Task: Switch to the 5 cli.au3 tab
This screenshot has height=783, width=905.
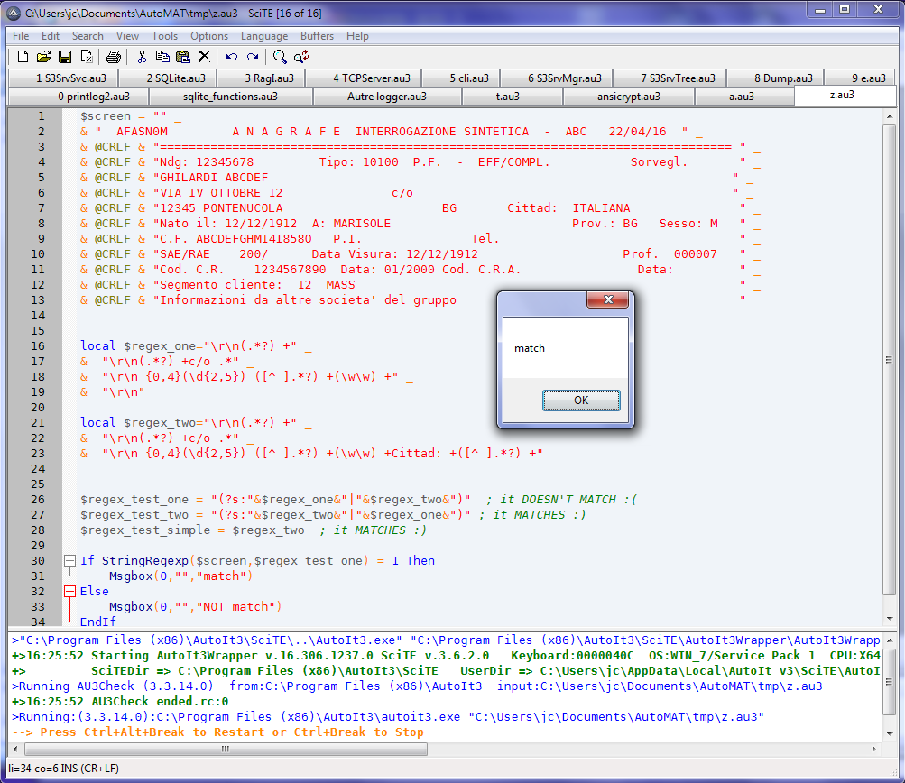Action: pyautogui.click(x=461, y=78)
